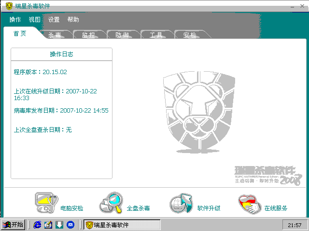The image size is (309, 231).
Task: Switch to the 杀毒 tab
Action: 55,35
